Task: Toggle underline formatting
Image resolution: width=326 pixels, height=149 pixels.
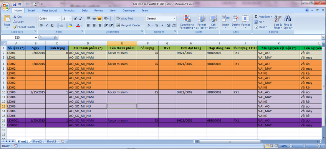Action: click(52, 25)
